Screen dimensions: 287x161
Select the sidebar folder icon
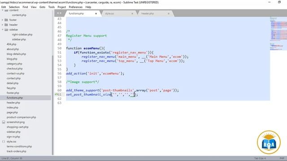tap(6, 30)
